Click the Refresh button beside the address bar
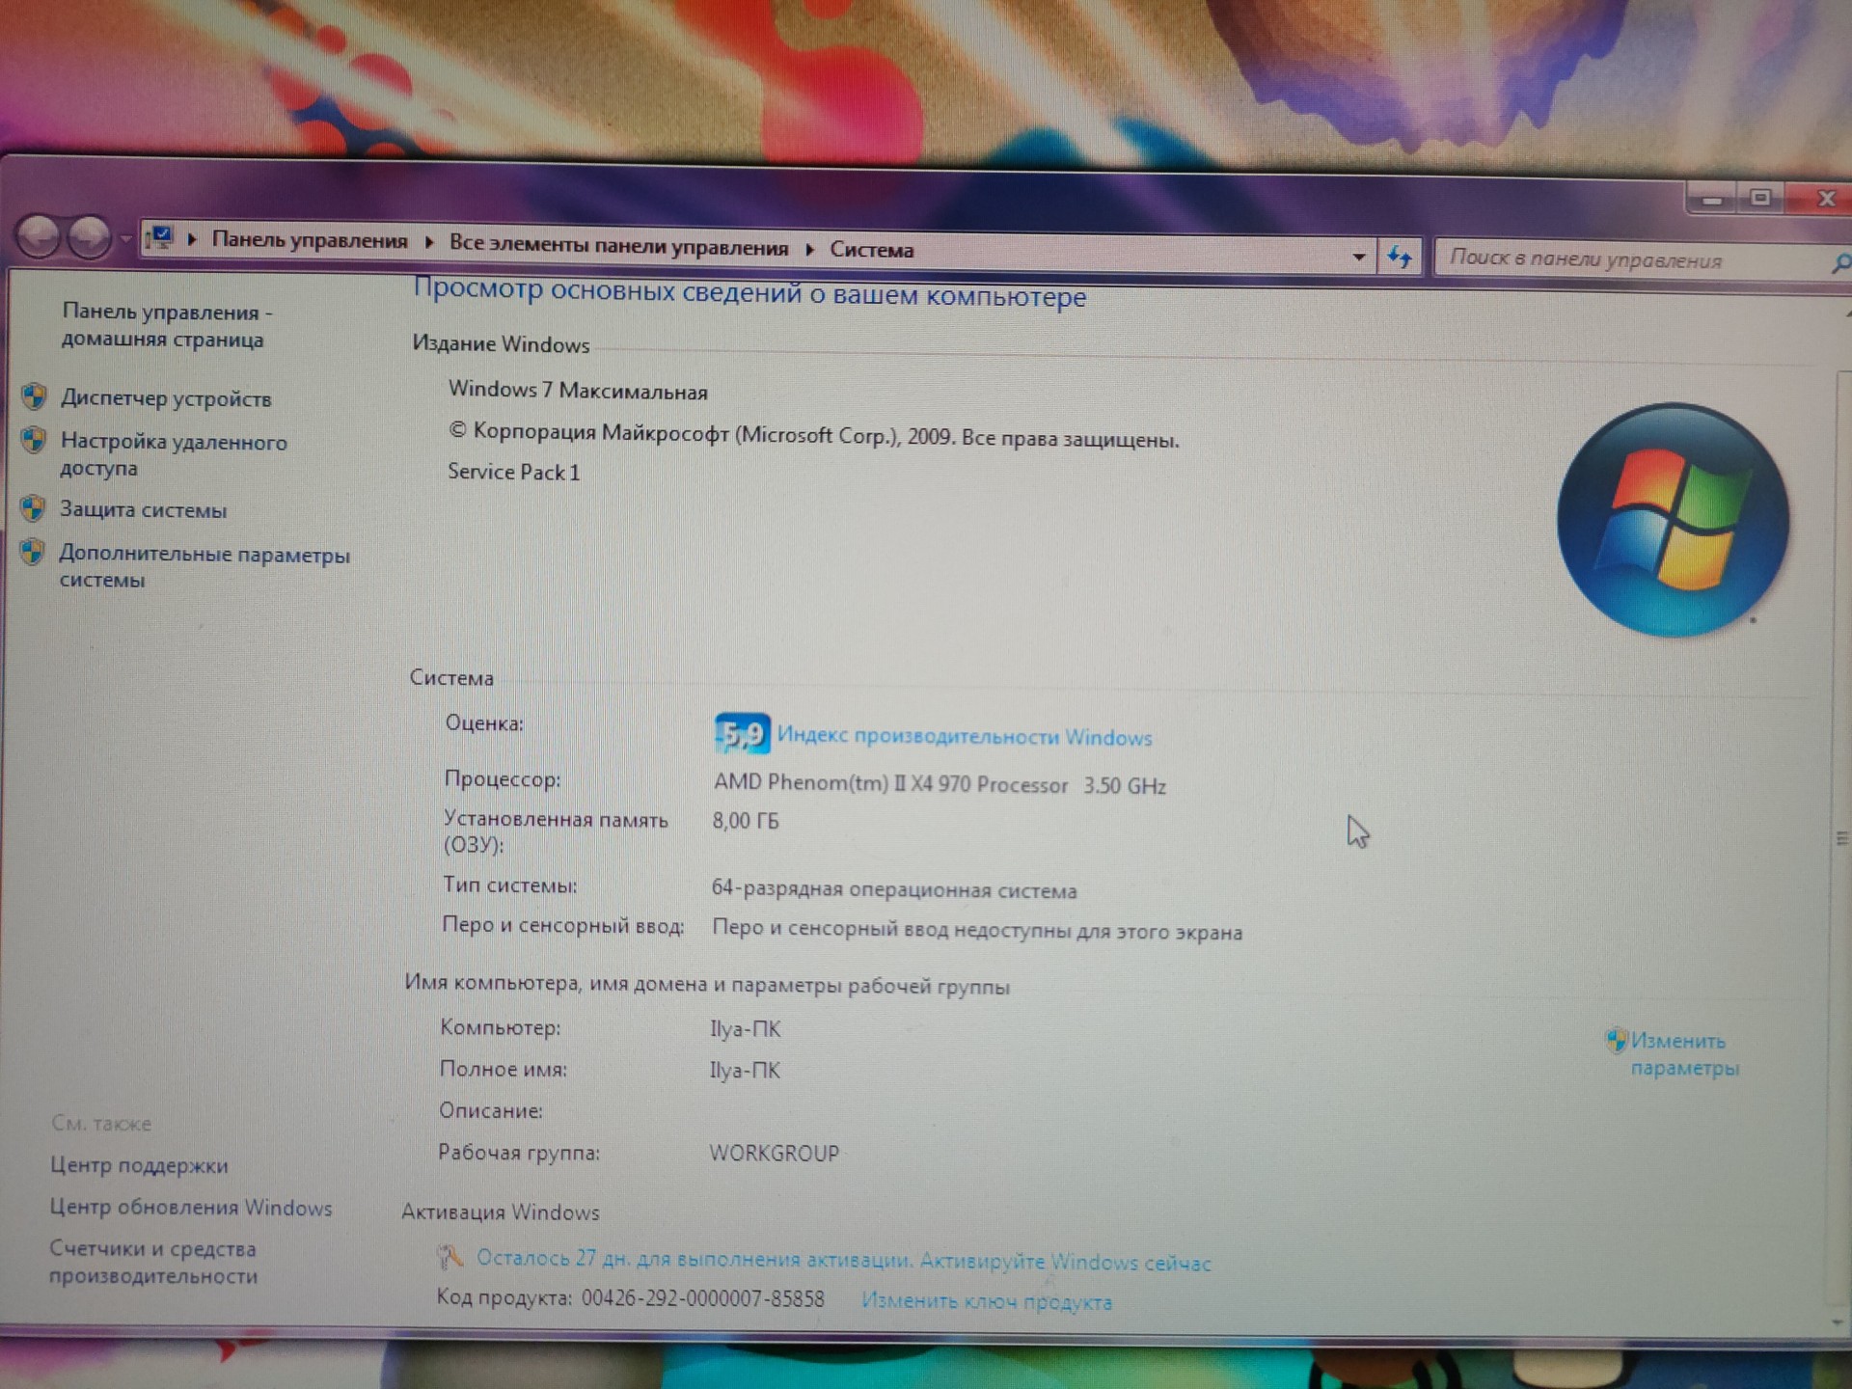This screenshot has height=1389, width=1852. [1400, 258]
